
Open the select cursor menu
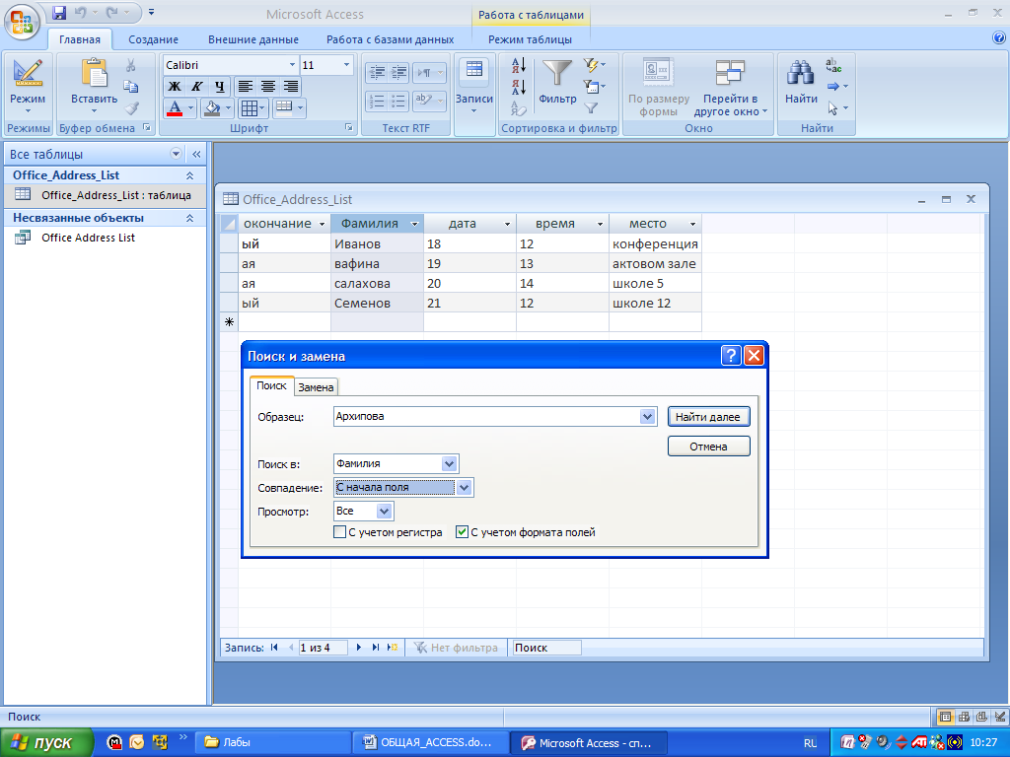[x=836, y=108]
